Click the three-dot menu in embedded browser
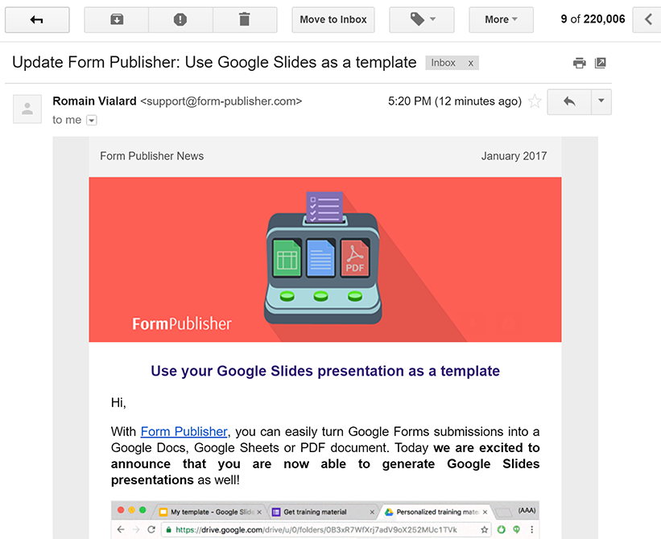This screenshot has height=539, width=661. pos(532,529)
